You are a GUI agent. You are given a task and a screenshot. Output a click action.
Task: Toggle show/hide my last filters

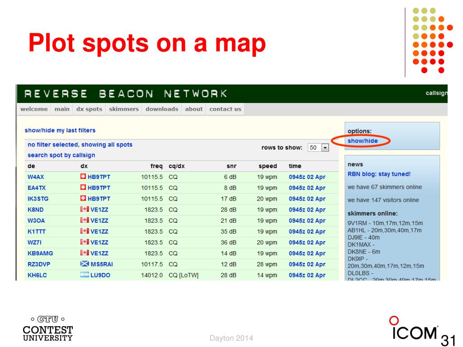click(60, 130)
